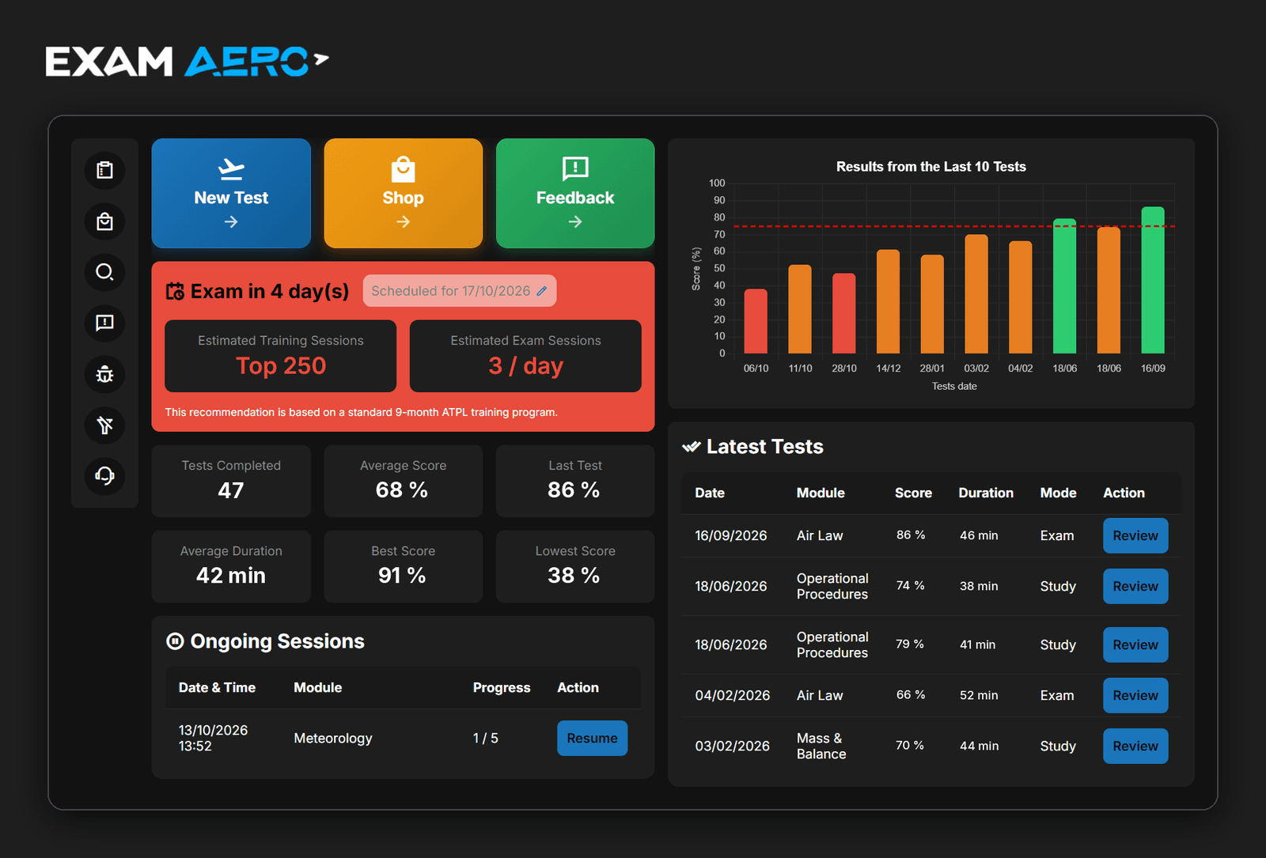
Task: Click the Exam Aero logo
Action: [x=188, y=62]
